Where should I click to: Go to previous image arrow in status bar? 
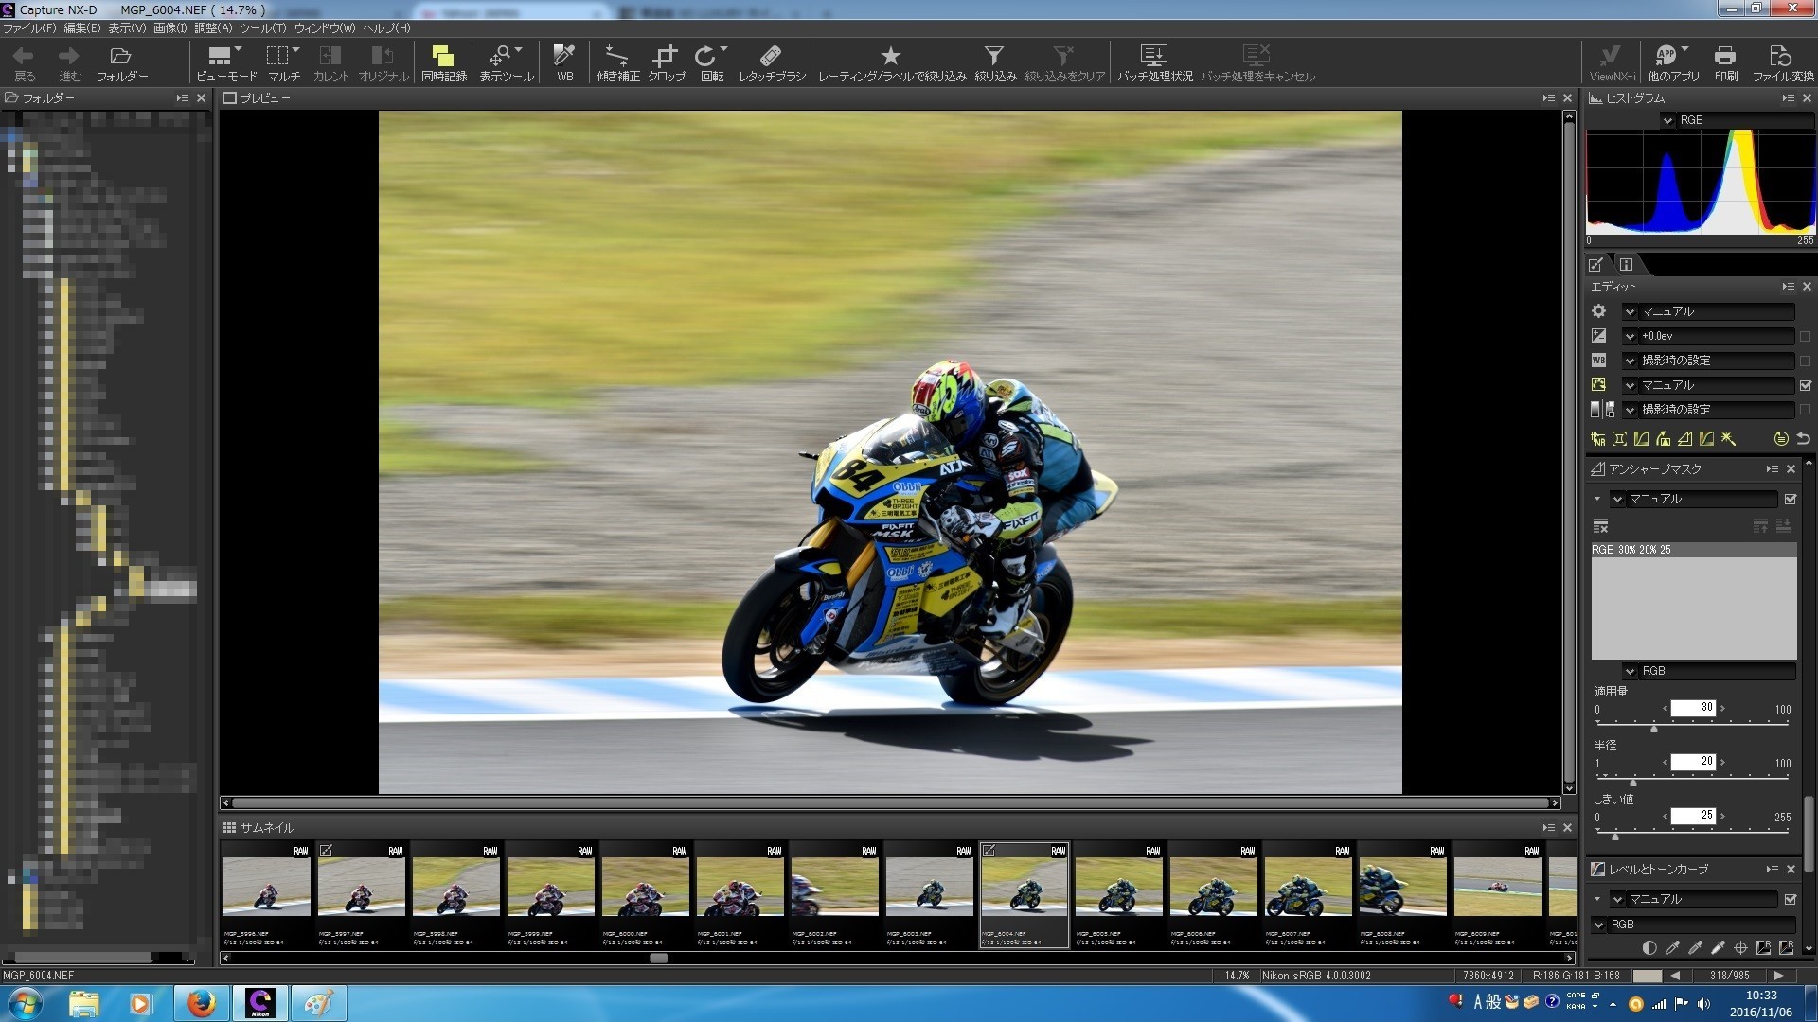tap(1675, 976)
